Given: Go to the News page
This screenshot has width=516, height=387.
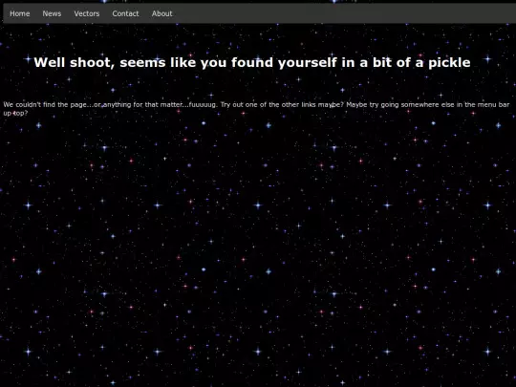Looking at the screenshot, I should coord(52,13).
